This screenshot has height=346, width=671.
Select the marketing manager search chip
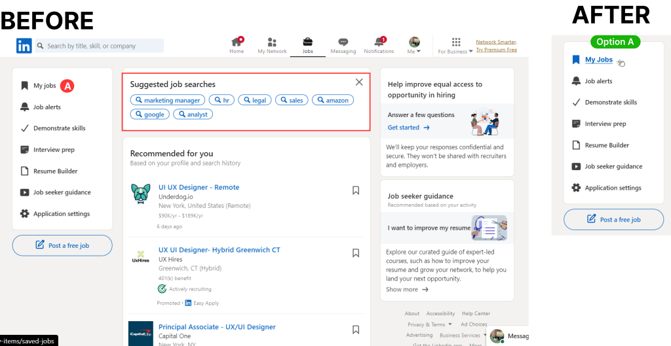pos(168,100)
